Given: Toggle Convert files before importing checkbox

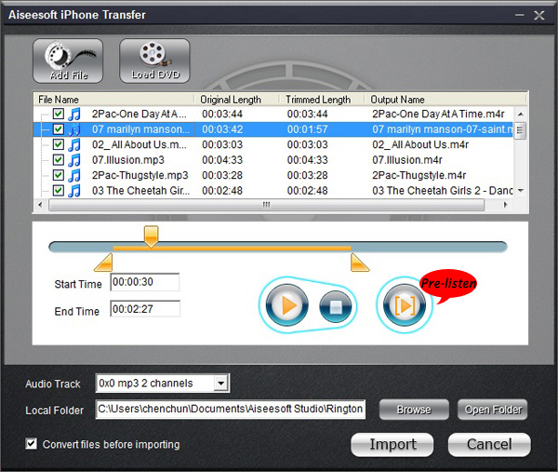Looking at the screenshot, I should click(x=32, y=443).
